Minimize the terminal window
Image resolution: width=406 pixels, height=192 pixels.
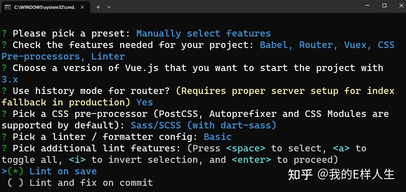[x=367, y=6]
